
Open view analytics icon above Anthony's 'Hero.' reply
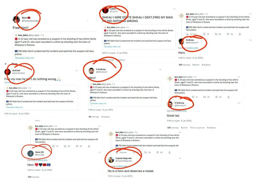click(187, 34)
